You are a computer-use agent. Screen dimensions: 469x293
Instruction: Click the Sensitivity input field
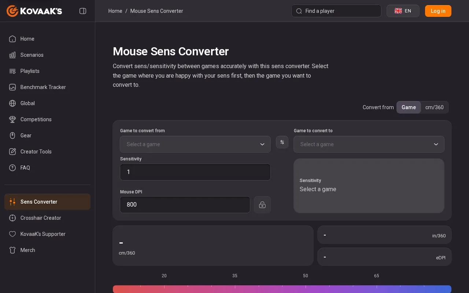coord(195,172)
